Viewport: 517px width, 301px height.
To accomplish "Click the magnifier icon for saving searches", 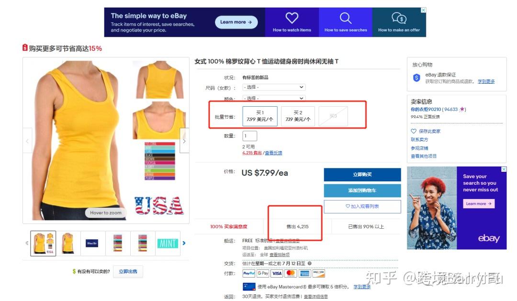I will (x=346, y=18).
